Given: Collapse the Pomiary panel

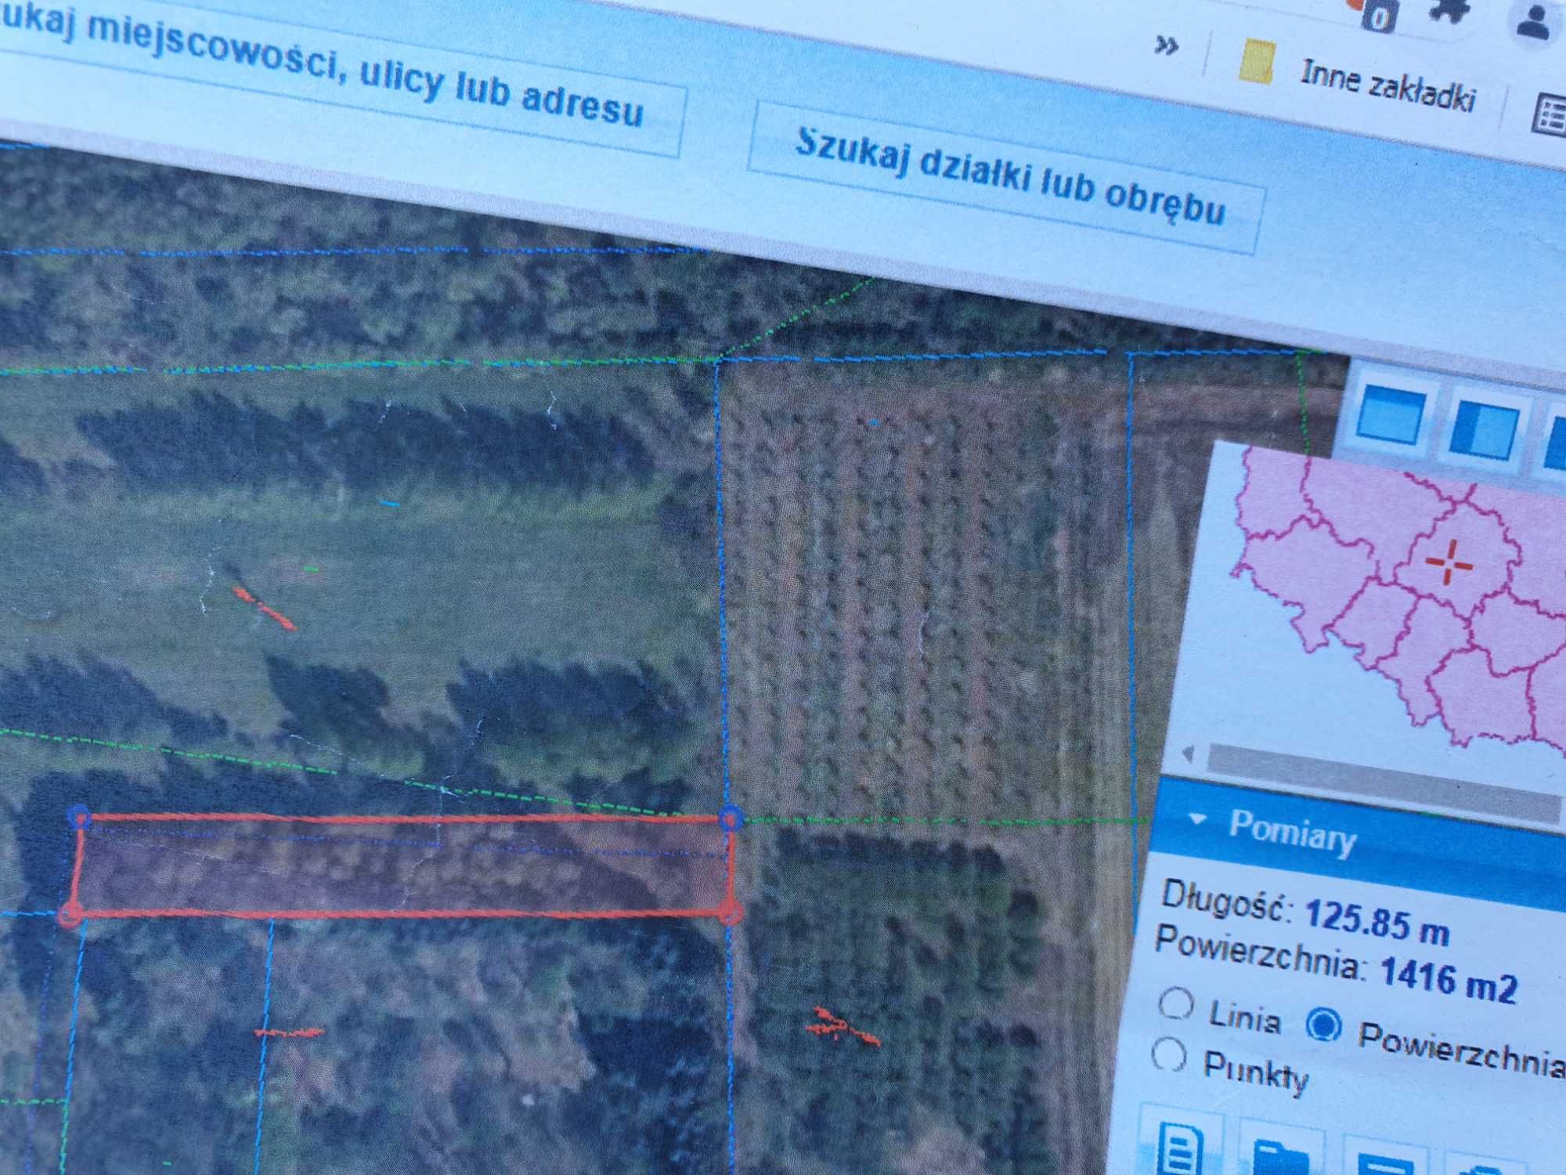Looking at the screenshot, I should [x=1196, y=819].
